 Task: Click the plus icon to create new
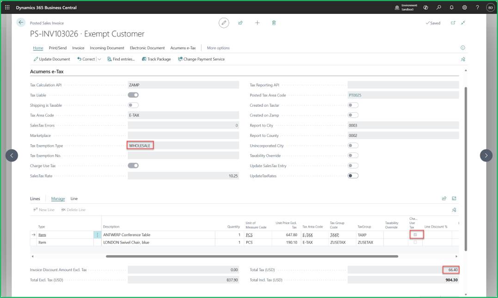coord(257,23)
